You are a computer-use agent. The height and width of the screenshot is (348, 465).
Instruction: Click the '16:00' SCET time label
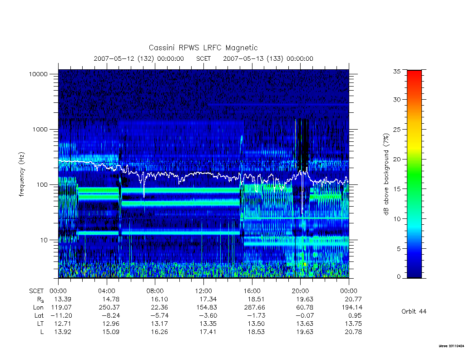252,291
